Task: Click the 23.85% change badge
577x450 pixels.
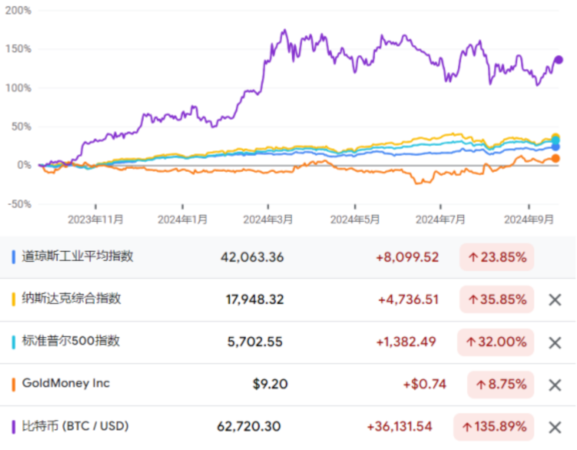Action: click(497, 257)
